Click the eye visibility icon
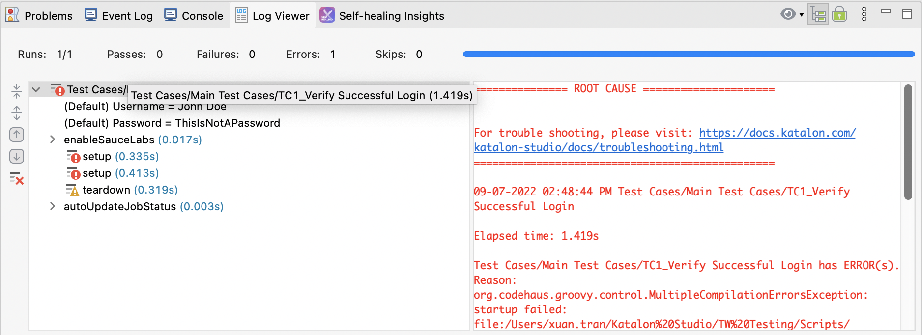922x335 pixels. point(788,14)
